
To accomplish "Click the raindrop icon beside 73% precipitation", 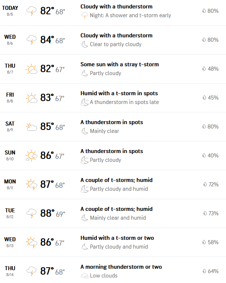I will pyautogui.click(x=205, y=213).
